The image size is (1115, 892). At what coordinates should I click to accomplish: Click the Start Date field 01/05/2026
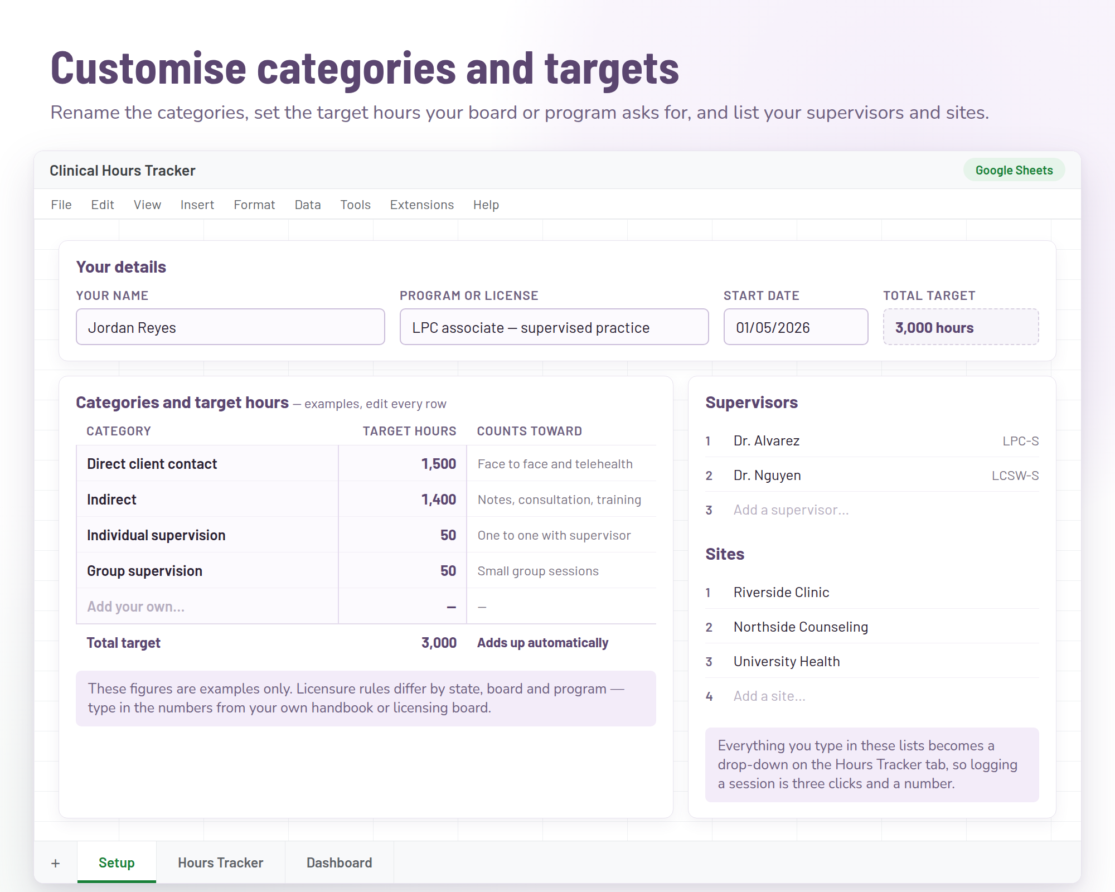(796, 327)
